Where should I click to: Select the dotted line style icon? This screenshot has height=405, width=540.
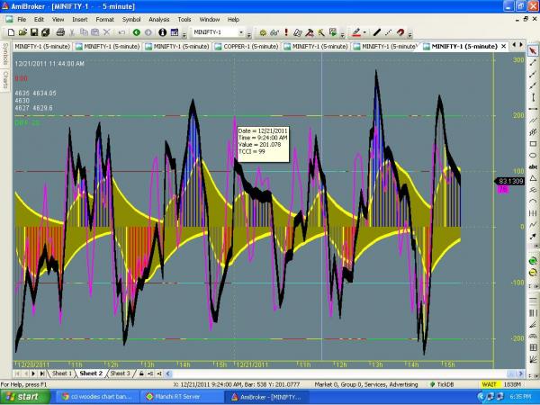point(389,32)
